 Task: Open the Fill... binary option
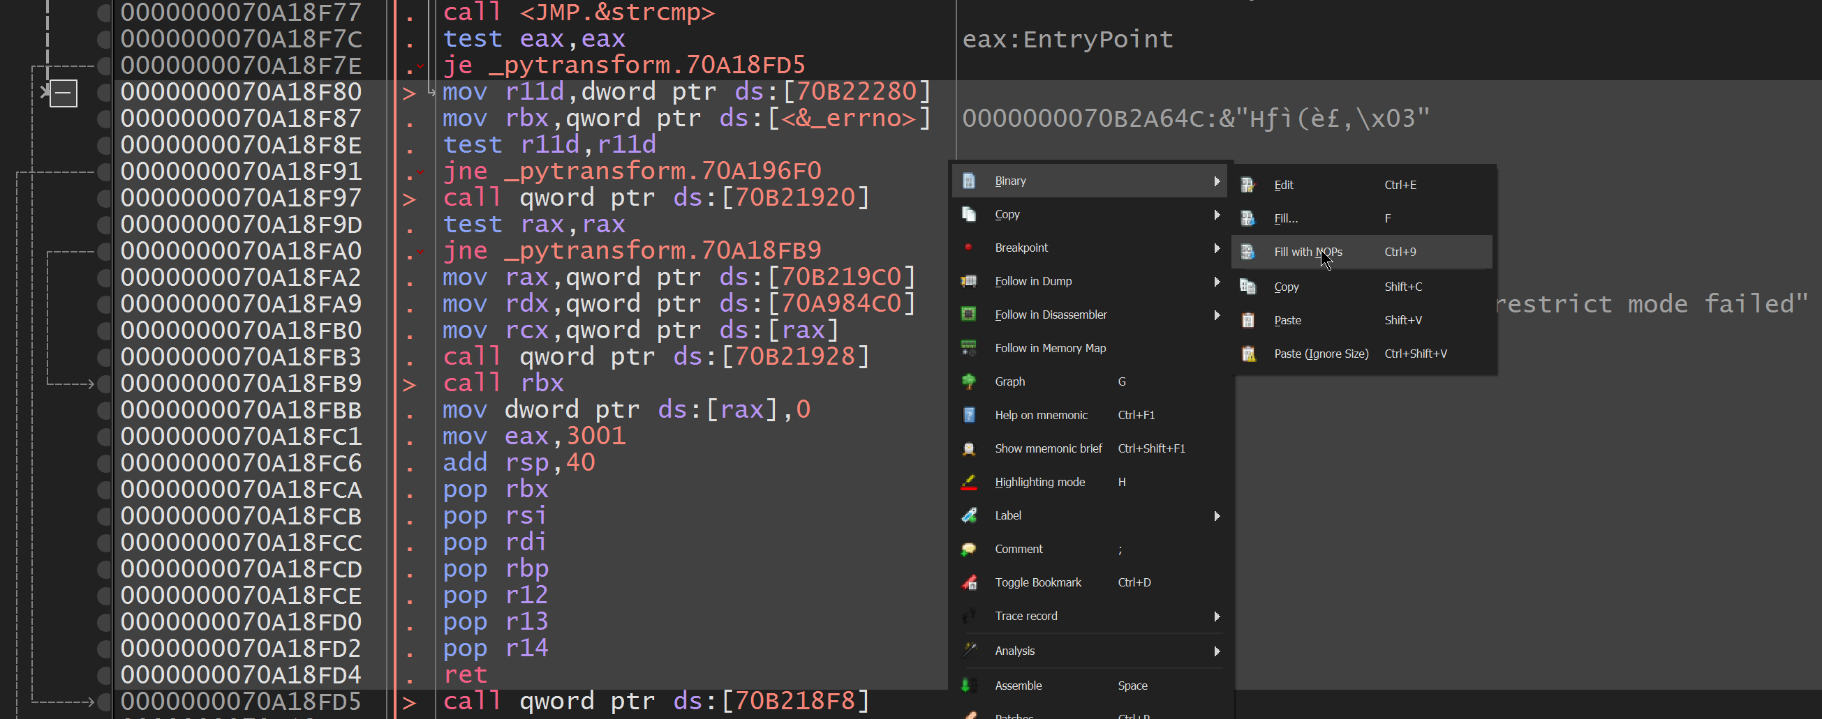[x=1285, y=219]
